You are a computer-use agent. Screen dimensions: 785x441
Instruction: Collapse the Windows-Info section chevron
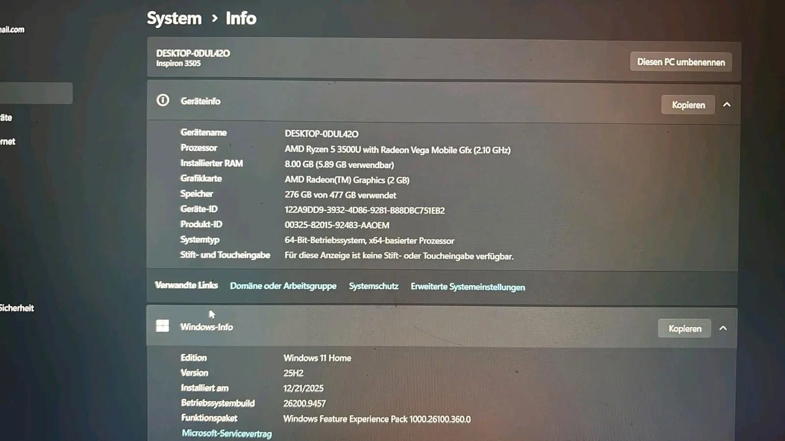tap(723, 328)
